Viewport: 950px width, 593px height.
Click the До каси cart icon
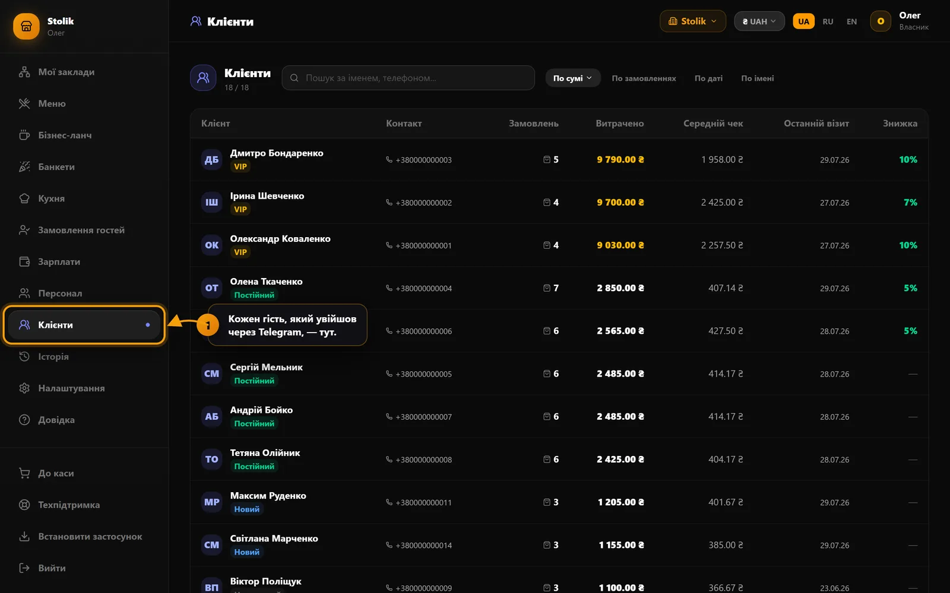click(24, 473)
